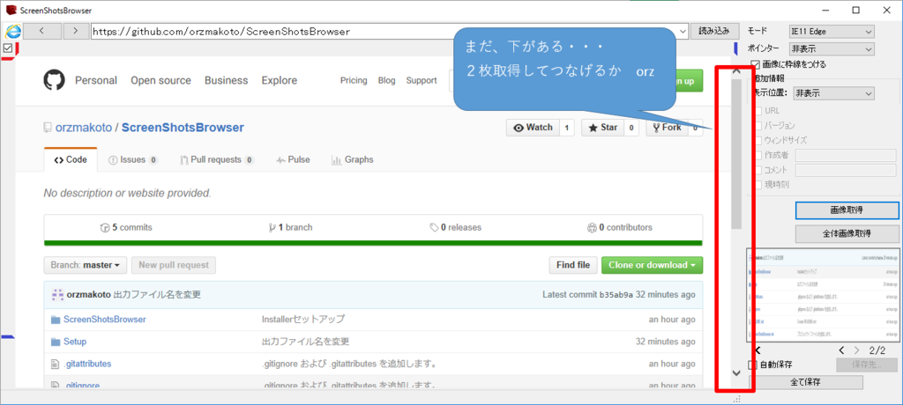Image resolution: width=903 pixels, height=405 pixels.
Task: Go forward with the right arrow button
Action: [75, 31]
